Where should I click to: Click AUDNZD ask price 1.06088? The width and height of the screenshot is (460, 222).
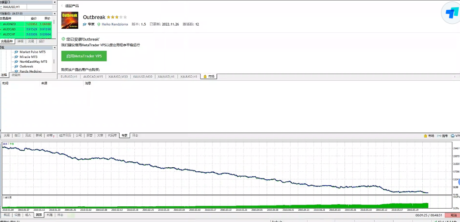[45, 24]
